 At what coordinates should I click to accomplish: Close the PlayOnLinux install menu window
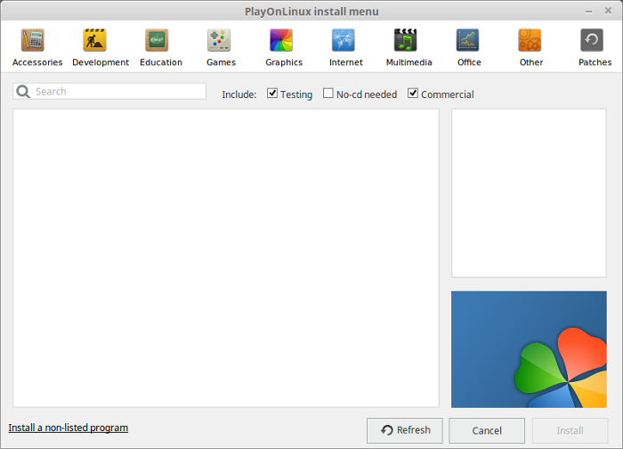(608, 11)
